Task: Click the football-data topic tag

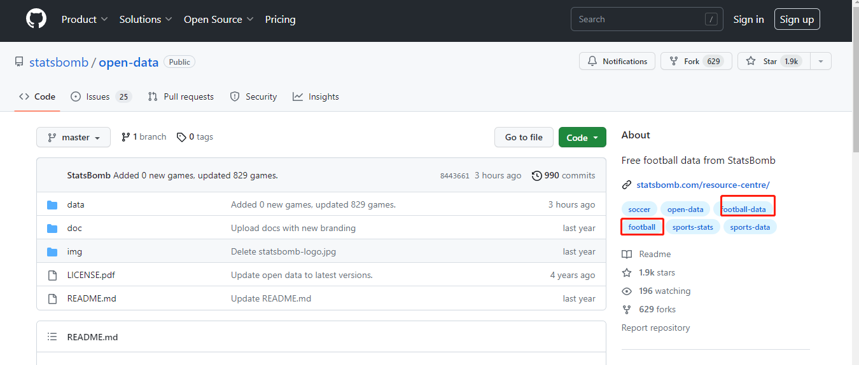Action: (x=743, y=209)
